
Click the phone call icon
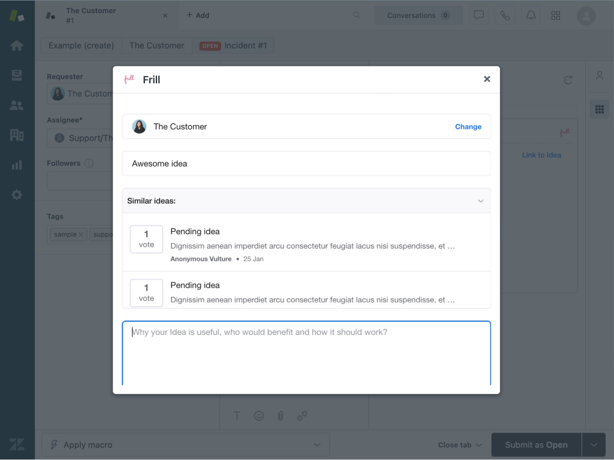(x=505, y=16)
